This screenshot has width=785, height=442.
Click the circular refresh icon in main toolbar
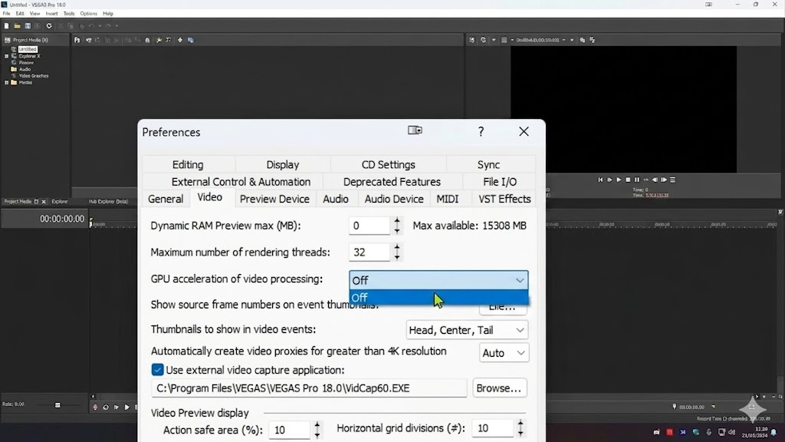click(49, 26)
